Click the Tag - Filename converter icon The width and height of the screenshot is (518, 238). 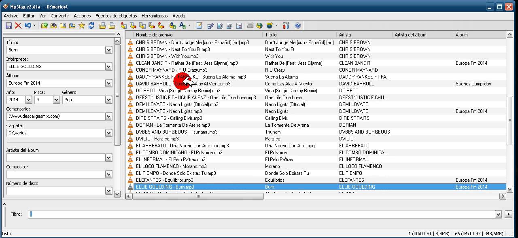click(x=124, y=25)
